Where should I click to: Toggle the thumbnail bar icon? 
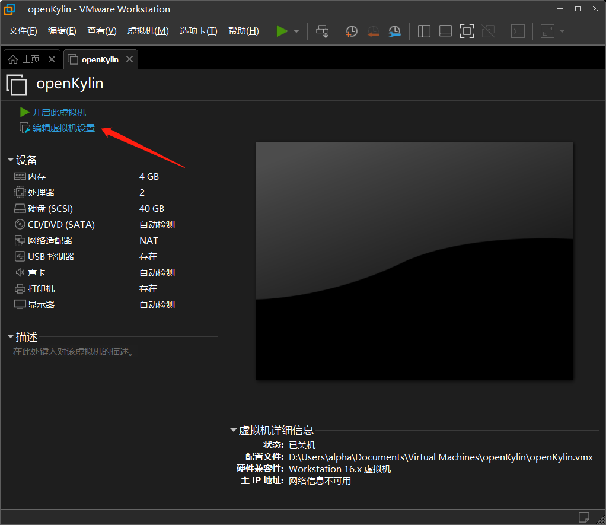446,31
